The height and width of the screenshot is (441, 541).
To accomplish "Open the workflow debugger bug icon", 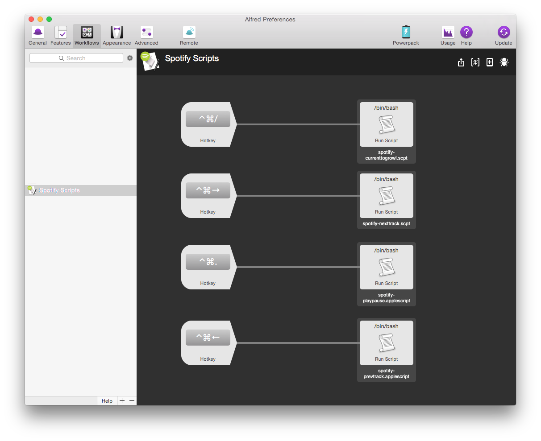I will [x=504, y=62].
